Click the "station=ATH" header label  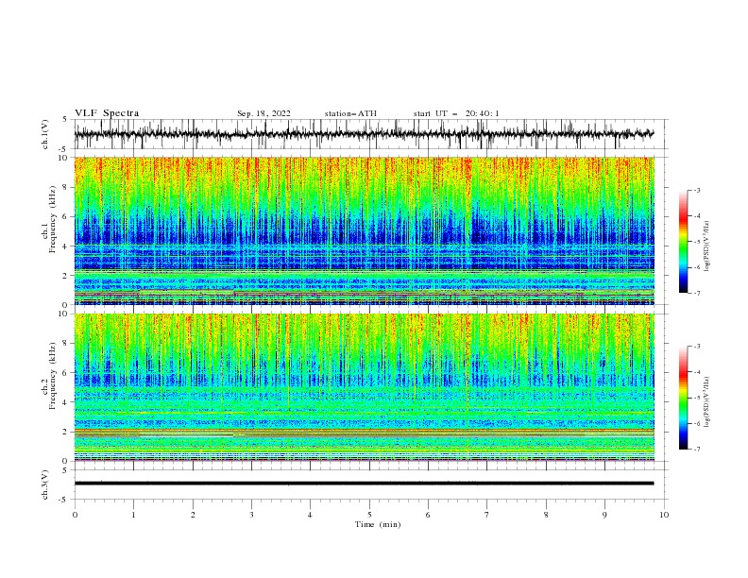[x=350, y=113]
